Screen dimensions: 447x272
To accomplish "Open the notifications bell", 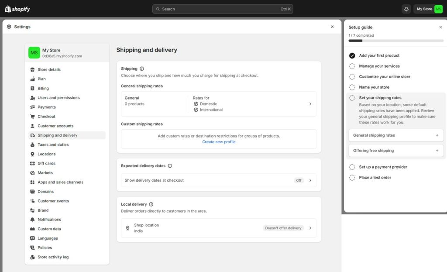I will (x=406, y=9).
